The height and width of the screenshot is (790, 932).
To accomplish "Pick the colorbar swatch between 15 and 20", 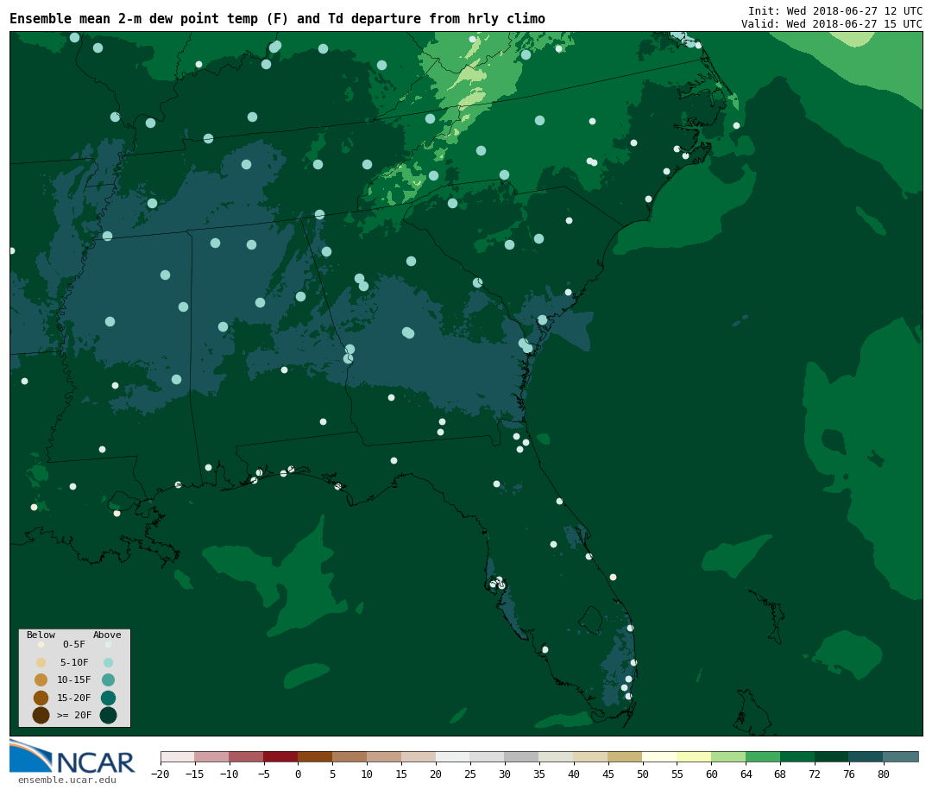I will 419,756.
